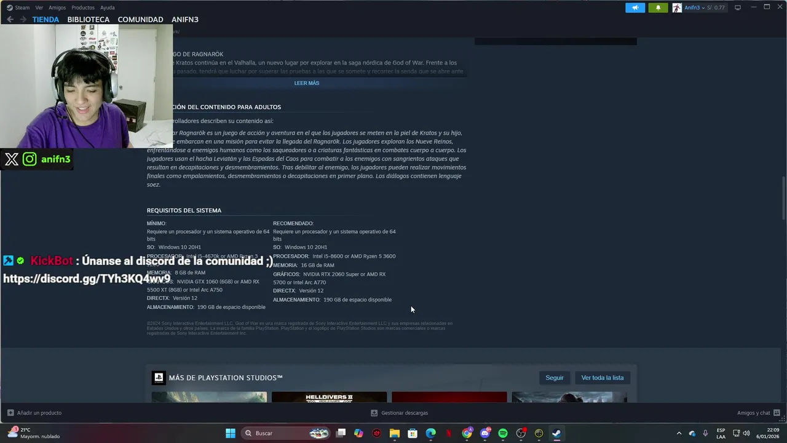Screen dimensions: 787x443
Task: Open the ANIFN3 profile tab
Action: (x=185, y=20)
